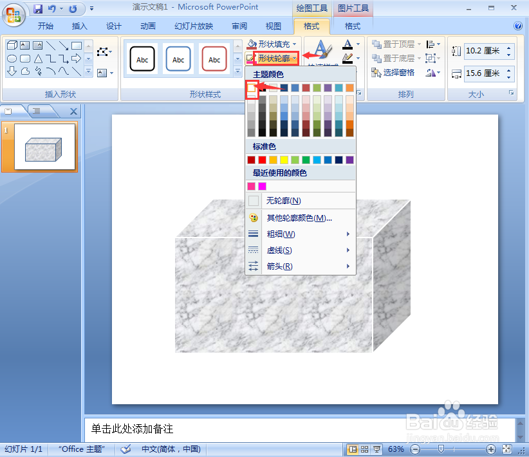The width and height of the screenshot is (529, 457).
Task: Click Send to Back
Action: point(393,59)
